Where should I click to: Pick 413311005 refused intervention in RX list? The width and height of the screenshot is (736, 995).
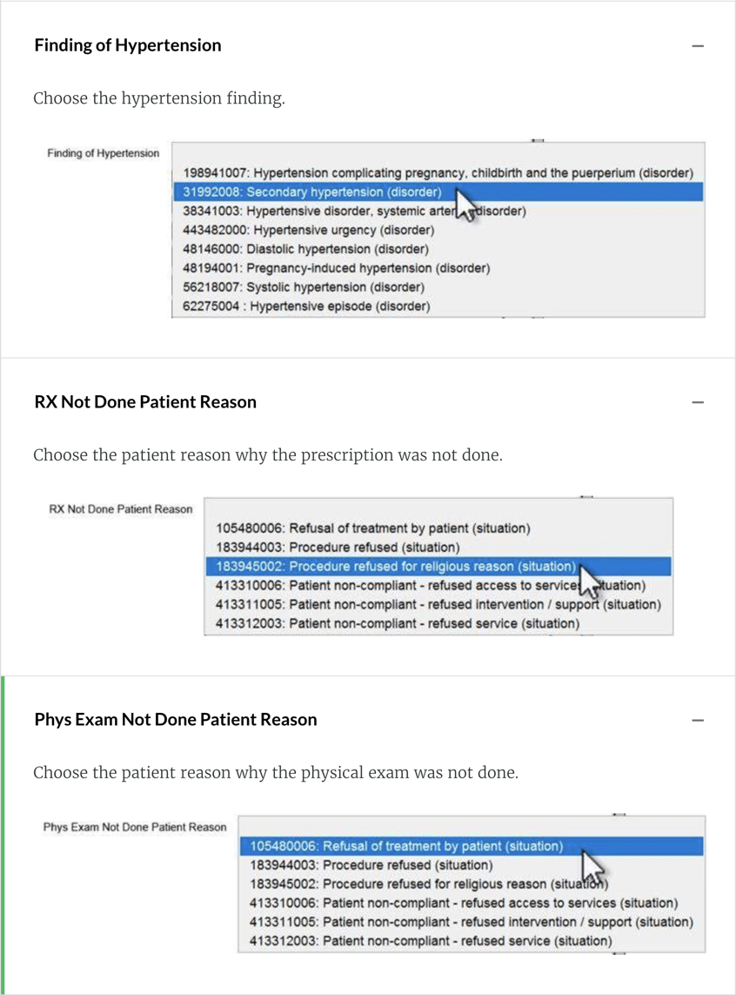pos(438,604)
